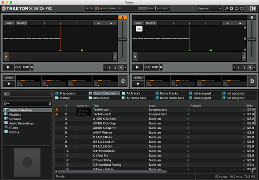
Task: Increase loop size arrow on Deck A
Action: [x=126, y=67]
